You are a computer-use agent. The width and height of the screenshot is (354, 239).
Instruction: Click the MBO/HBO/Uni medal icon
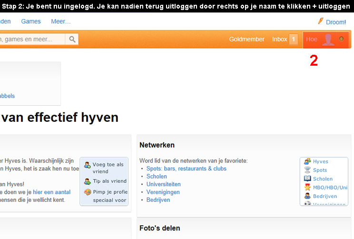[x=307, y=187]
